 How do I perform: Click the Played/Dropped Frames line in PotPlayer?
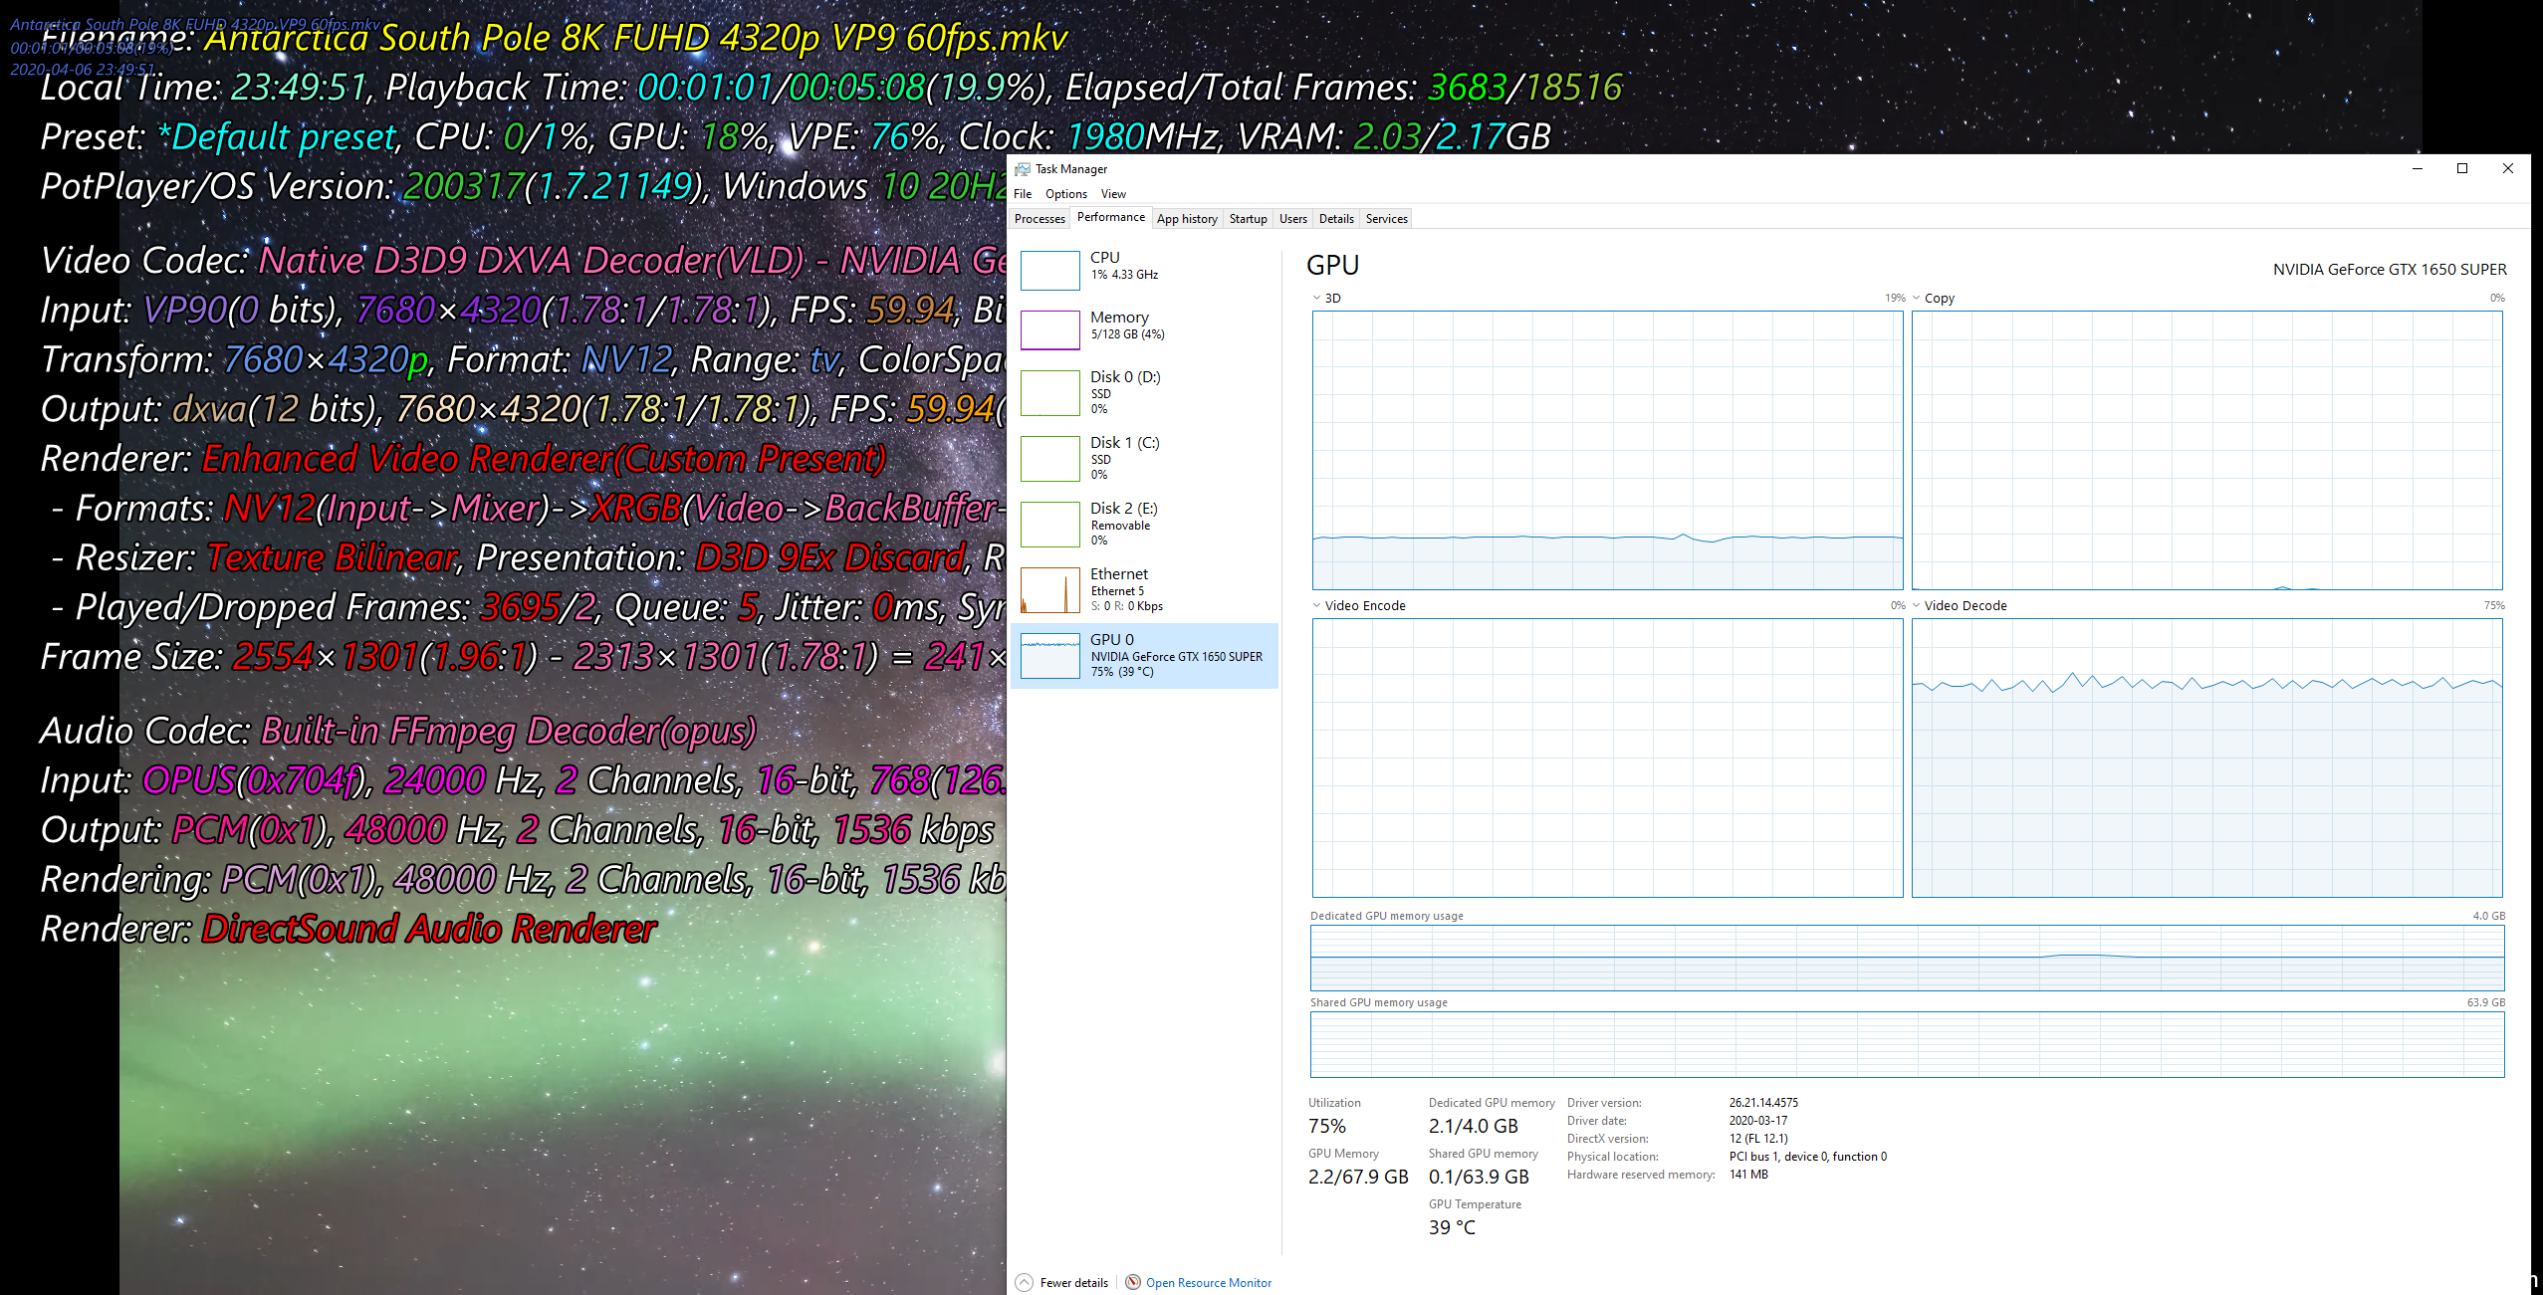(528, 607)
